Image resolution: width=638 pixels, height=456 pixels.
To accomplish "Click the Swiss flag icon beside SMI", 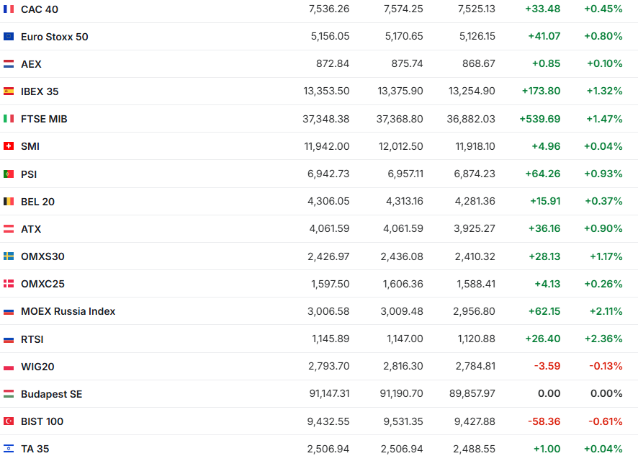I will click(x=9, y=146).
